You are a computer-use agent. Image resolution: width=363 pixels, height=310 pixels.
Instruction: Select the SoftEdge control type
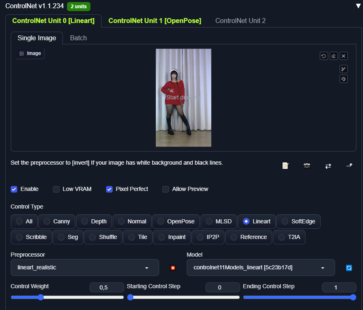[x=298, y=221]
